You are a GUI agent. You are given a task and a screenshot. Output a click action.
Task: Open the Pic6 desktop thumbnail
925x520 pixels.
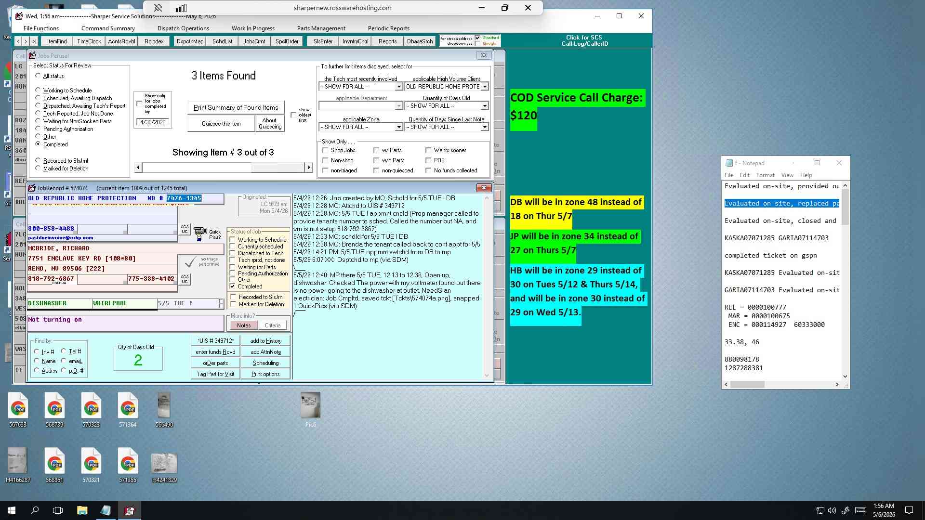(x=310, y=409)
